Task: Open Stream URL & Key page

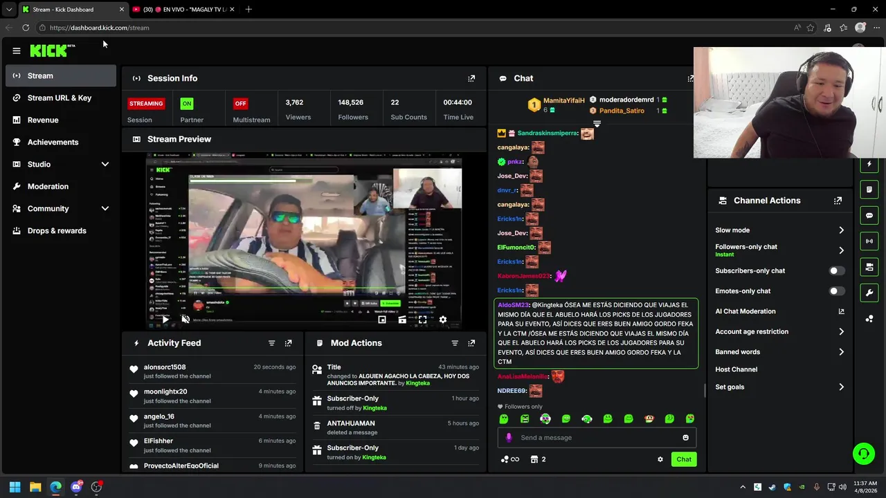Action: (x=61, y=98)
